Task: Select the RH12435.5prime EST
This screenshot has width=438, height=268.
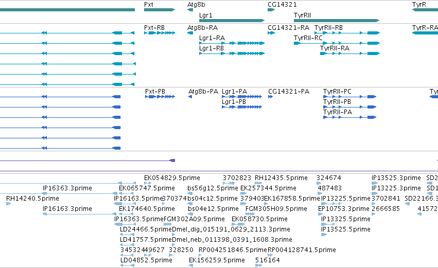Action: tap(258, 183)
